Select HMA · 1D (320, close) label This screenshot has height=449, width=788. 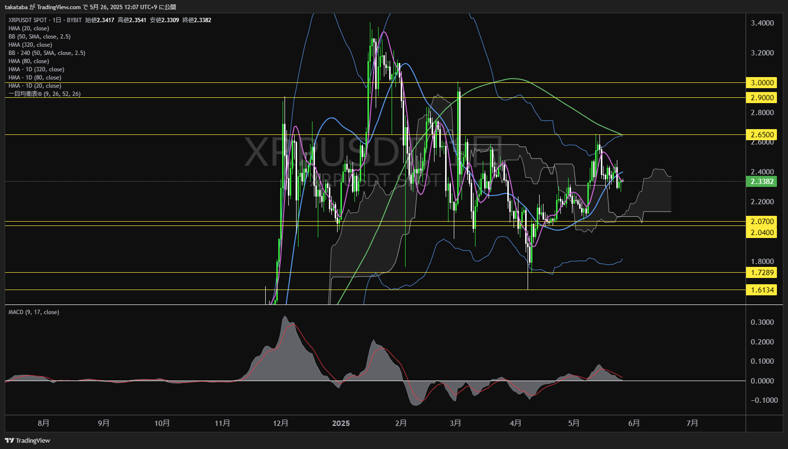click(x=36, y=69)
